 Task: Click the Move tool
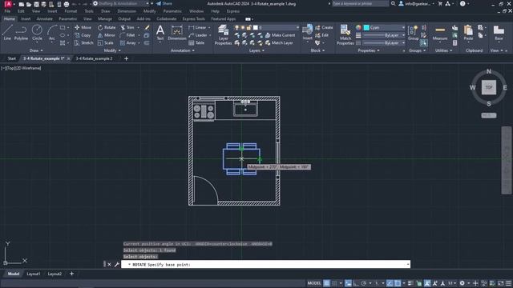[83, 27]
